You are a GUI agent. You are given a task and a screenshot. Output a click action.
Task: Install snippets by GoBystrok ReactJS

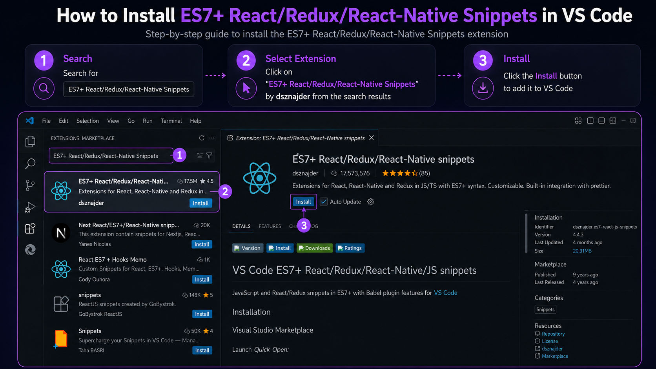[202, 314]
